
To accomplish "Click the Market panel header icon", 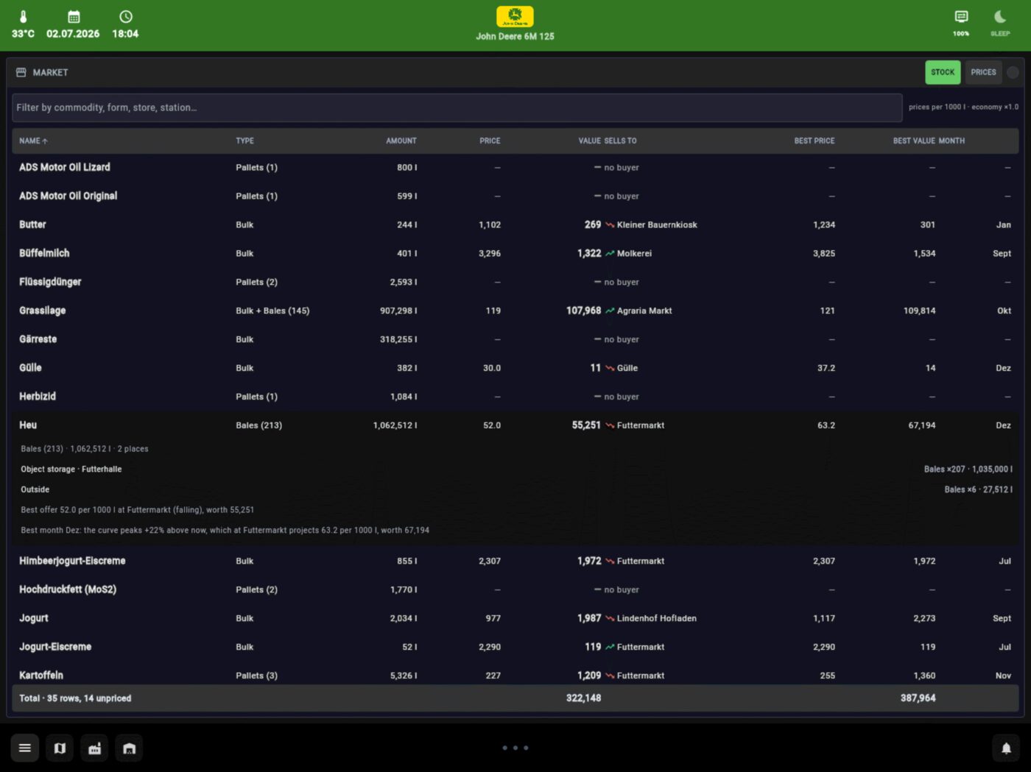I will click(x=21, y=72).
